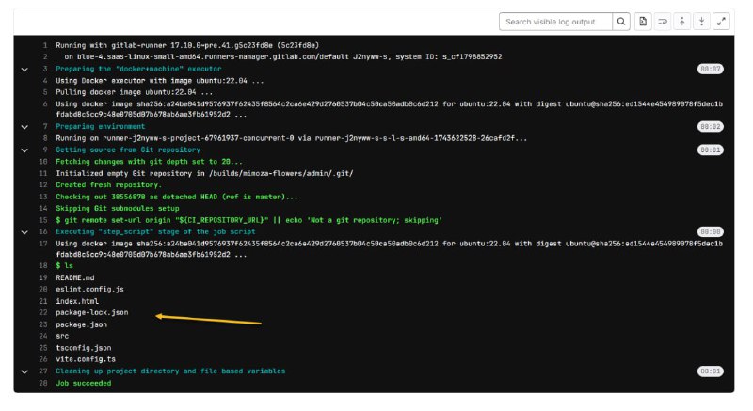This screenshot has width=753, height=411.
Task: Select the '$ ls' command line
Action: click(64, 265)
